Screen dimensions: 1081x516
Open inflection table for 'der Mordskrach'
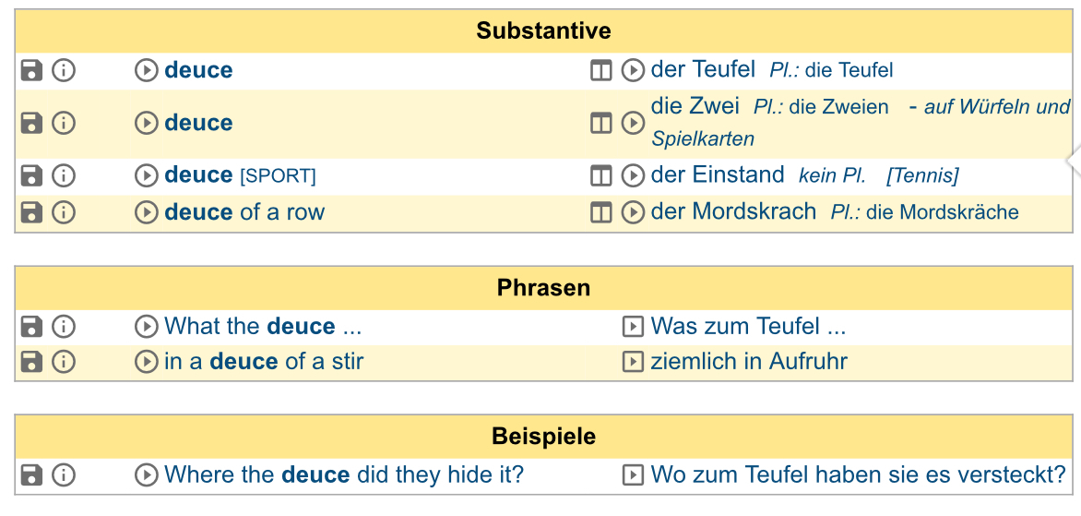601,211
